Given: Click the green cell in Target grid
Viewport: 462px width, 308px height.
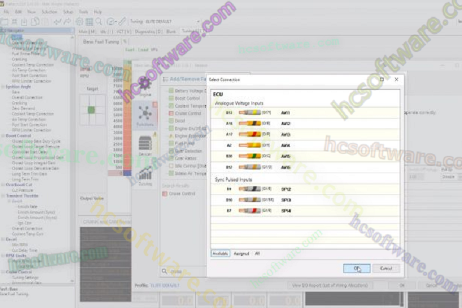Looking at the screenshot, I should pos(91,110).
